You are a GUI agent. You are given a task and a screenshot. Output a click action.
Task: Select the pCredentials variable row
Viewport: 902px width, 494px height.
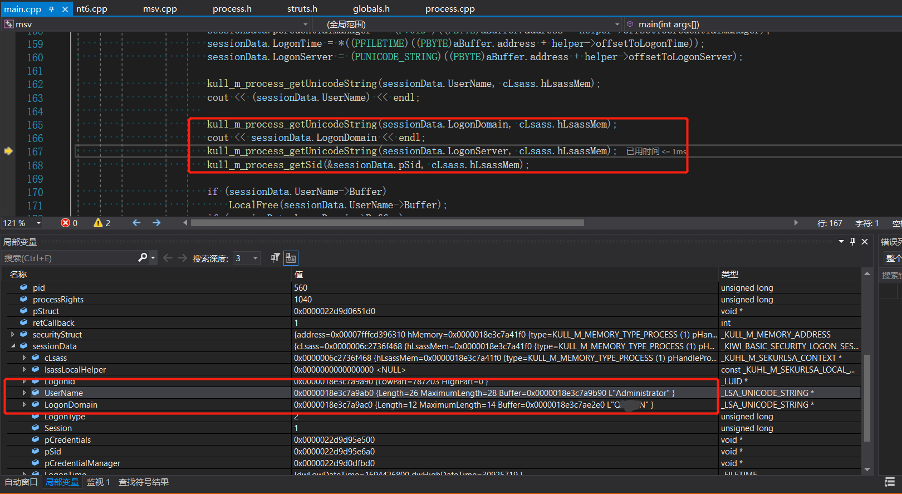pyautogui.click(x=434, y=439)
